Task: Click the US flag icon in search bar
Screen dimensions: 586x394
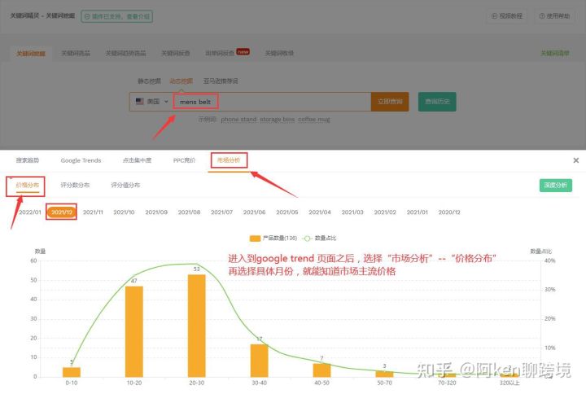Action: pos(139,101)
